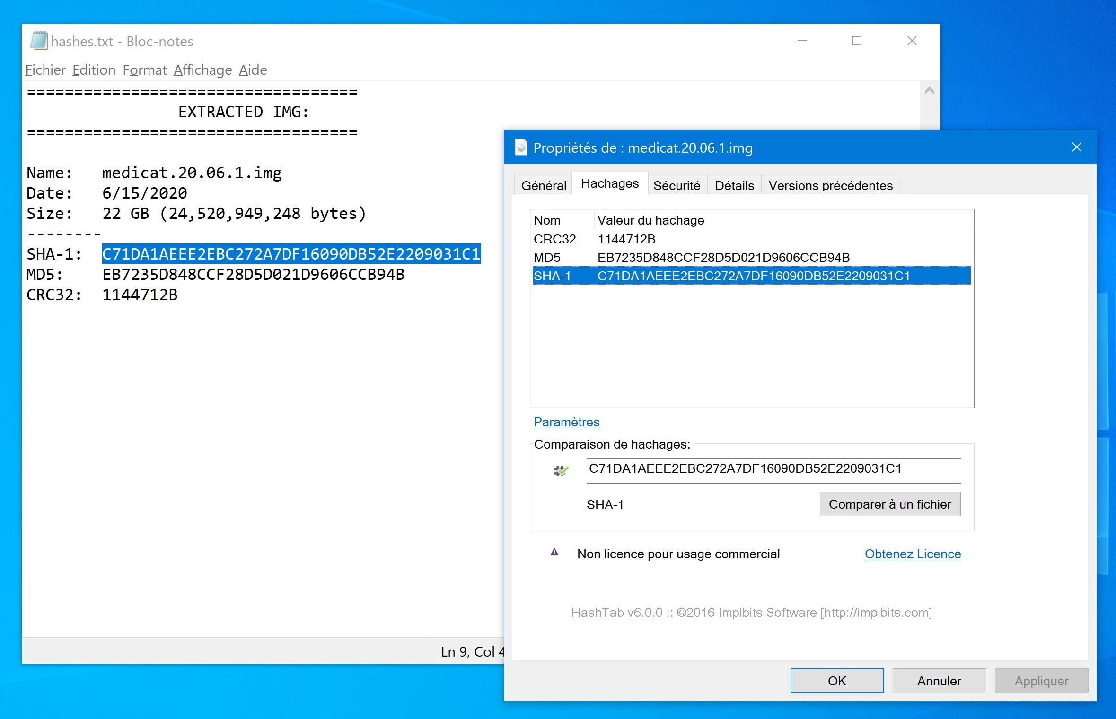Viewport: 1116px width, 719px height.
Task: Open the Fichier menu in Bloc-notes
Action: pyautogui.click(x=45, y=70)
